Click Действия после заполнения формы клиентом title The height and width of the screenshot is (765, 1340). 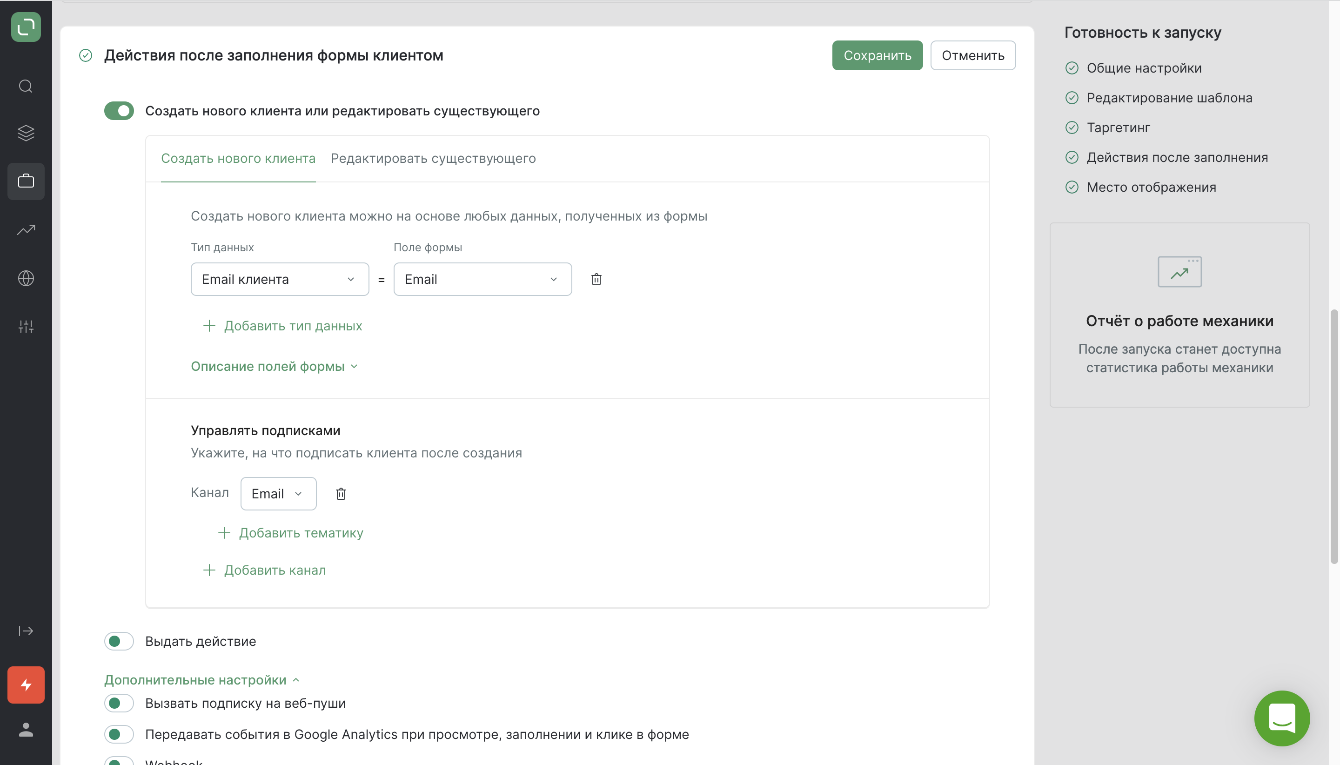point(273,55)
